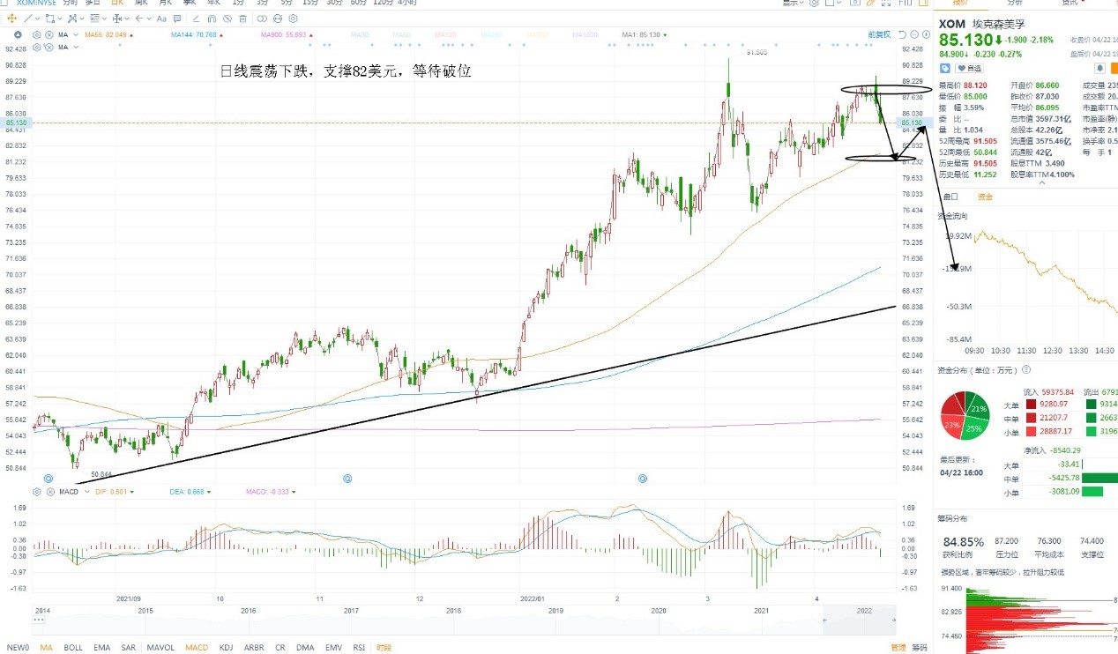Image resolution: width=1118 pixels, height=654 pixels.
Task: Expand the rectangle tool dropdown arrow
Action: coord(59,19)
